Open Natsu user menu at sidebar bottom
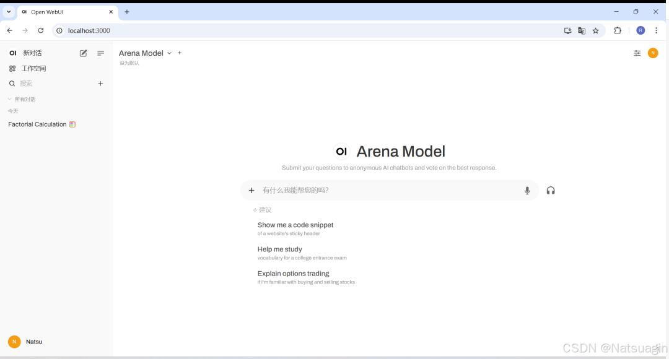669x359 pixels. point(25,342)
